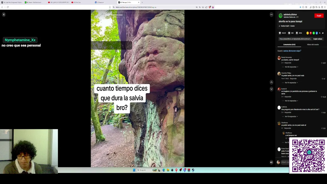Open a new browser tab with plus
The width and height of the screenshot is (327, 184).
tap(142, 2)
